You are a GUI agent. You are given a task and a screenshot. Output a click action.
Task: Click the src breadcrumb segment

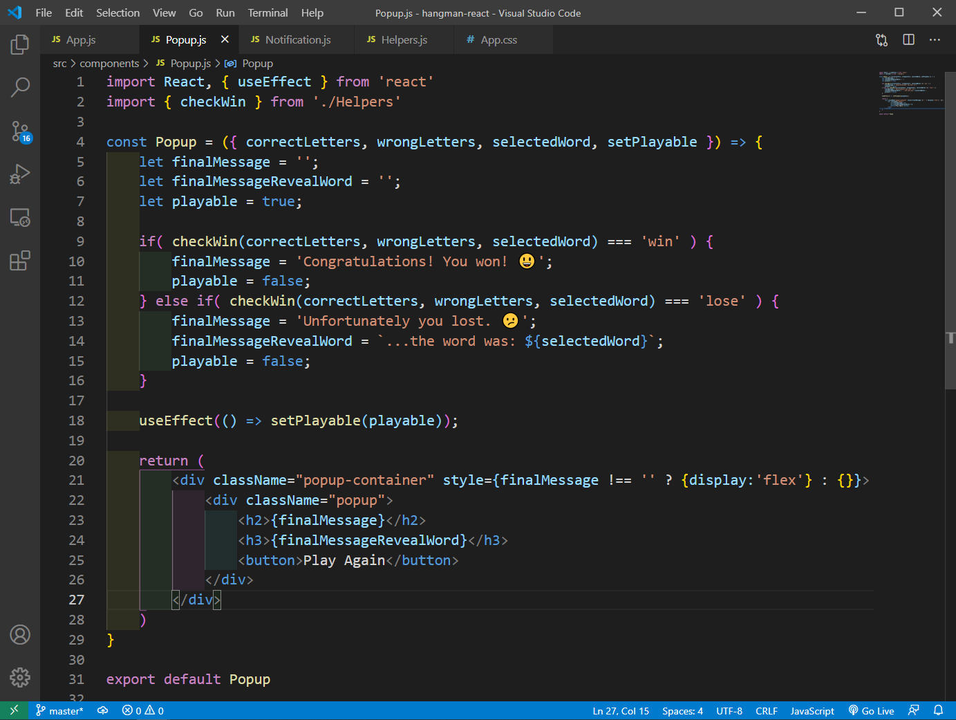pos(59,64)
